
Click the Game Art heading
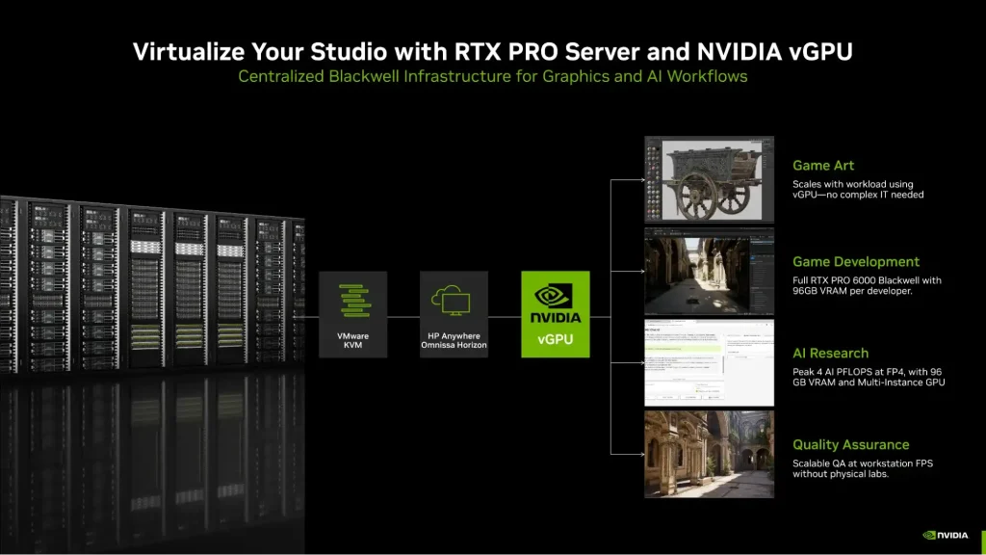tap(822, 166)
